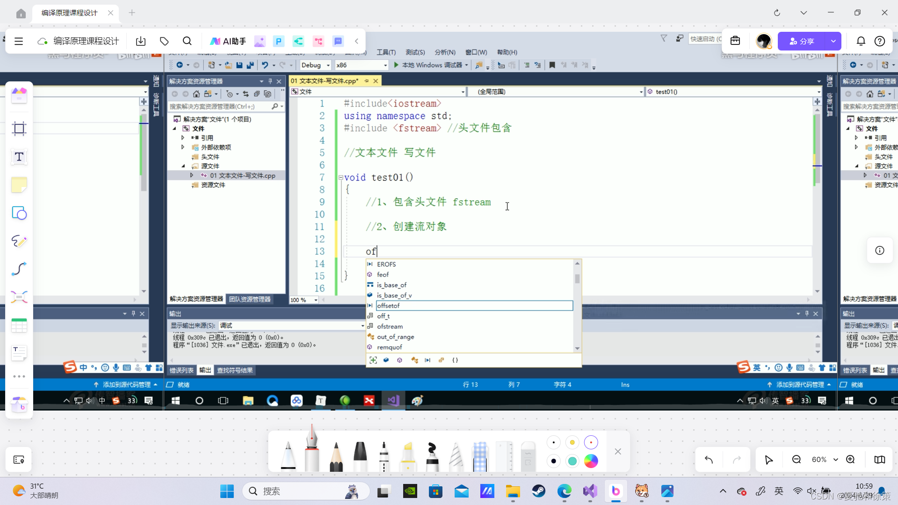This screenshot has height=505, width=898.
Task: Select the red dot pen preset
Action: pos(591,442)
